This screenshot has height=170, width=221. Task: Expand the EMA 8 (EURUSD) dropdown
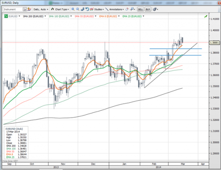pos(119,16)
